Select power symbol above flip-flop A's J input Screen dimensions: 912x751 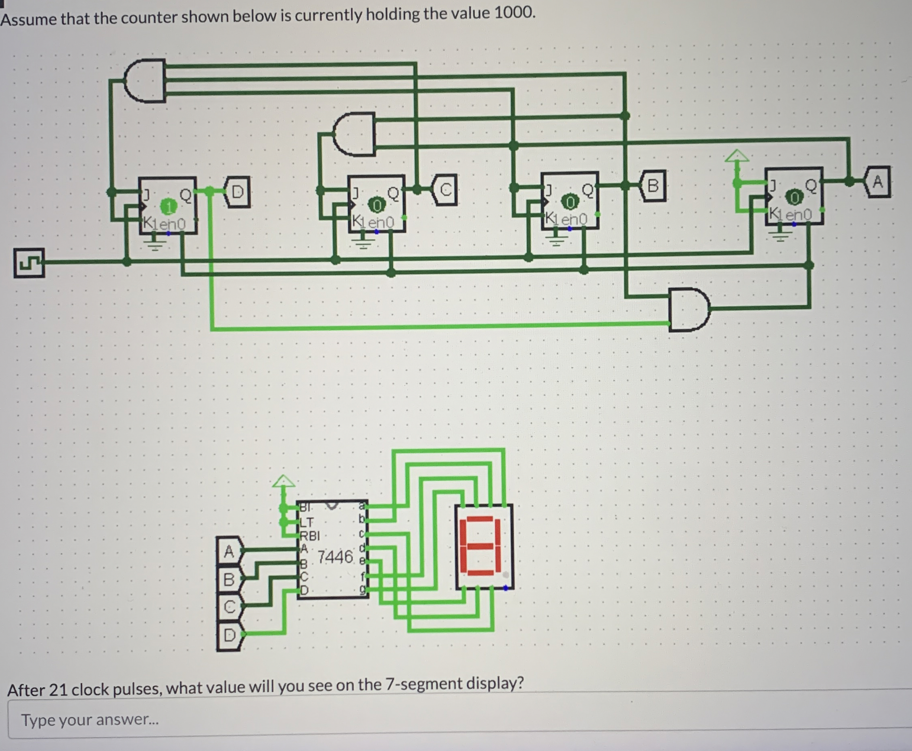(737, 157)
